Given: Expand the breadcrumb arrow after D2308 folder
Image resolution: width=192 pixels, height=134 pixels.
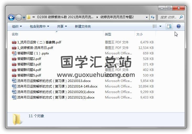Looking at the screenshot, I should pos(97,17).
